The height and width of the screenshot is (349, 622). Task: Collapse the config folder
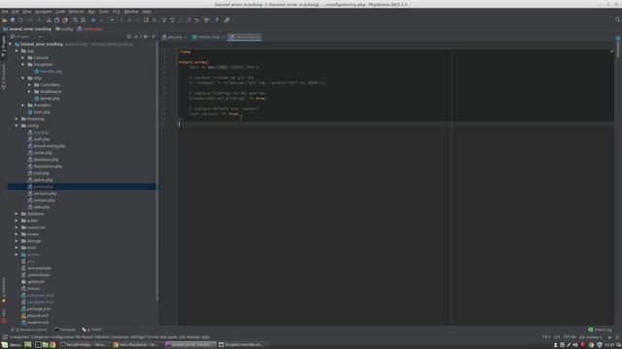click(17, 125)
